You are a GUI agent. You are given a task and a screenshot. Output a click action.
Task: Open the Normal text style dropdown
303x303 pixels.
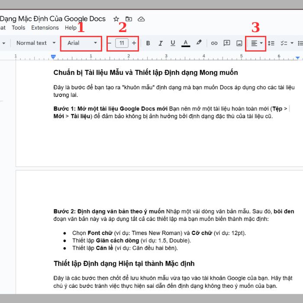pyautogui.click(x=36, y=43)
